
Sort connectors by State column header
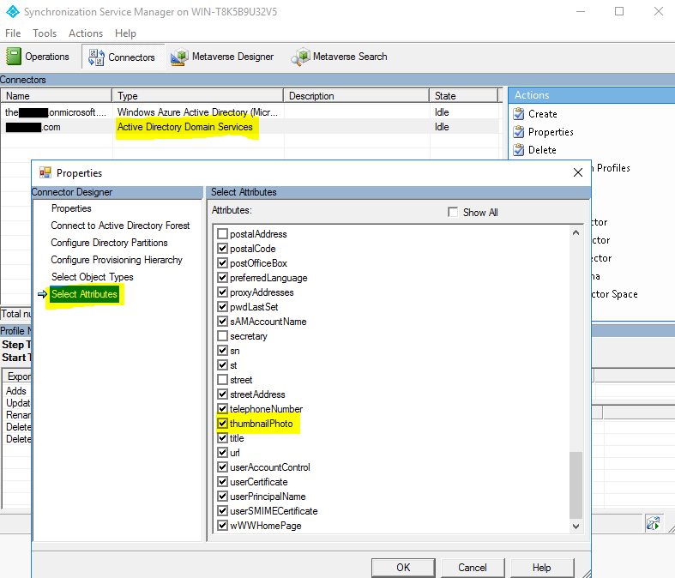(464, 95)
